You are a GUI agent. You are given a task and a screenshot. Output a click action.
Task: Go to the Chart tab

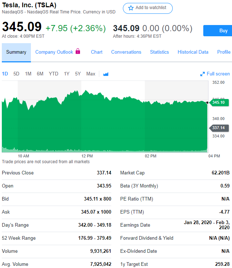(x=97, y=52)
